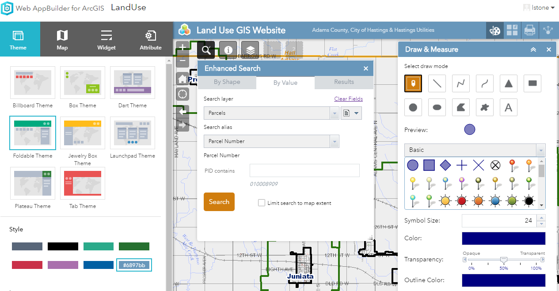The height and width of the screenshot is (291, 559).
Task: Increase the Symbol Size value
Action: (541, 218)
